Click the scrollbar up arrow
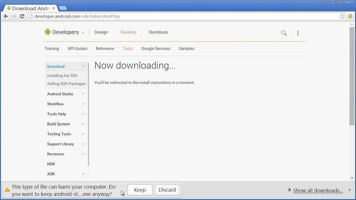The height and width of the screenshot is (200, 356). [x=352, y=24]
